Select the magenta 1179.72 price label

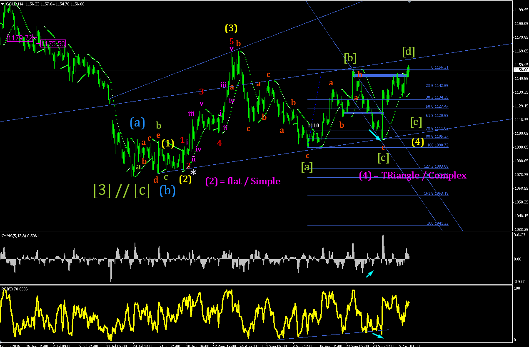coord(20,38)
